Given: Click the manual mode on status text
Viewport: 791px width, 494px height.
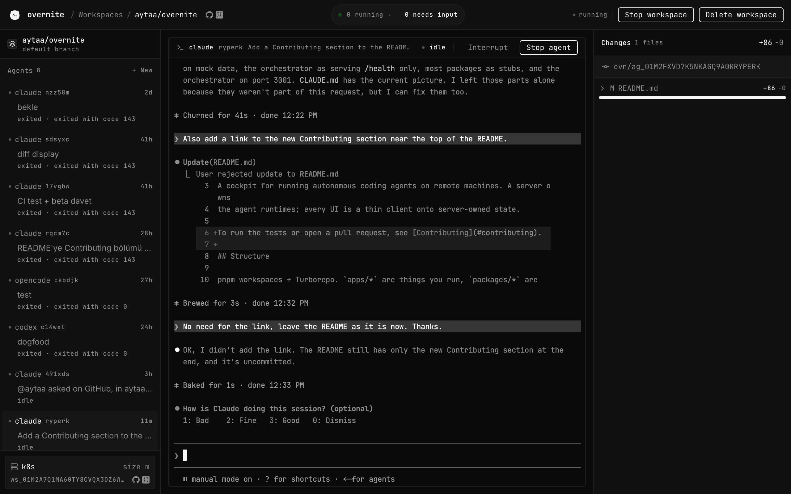Looking at the screenshot, I should click(x=222, y=479).
